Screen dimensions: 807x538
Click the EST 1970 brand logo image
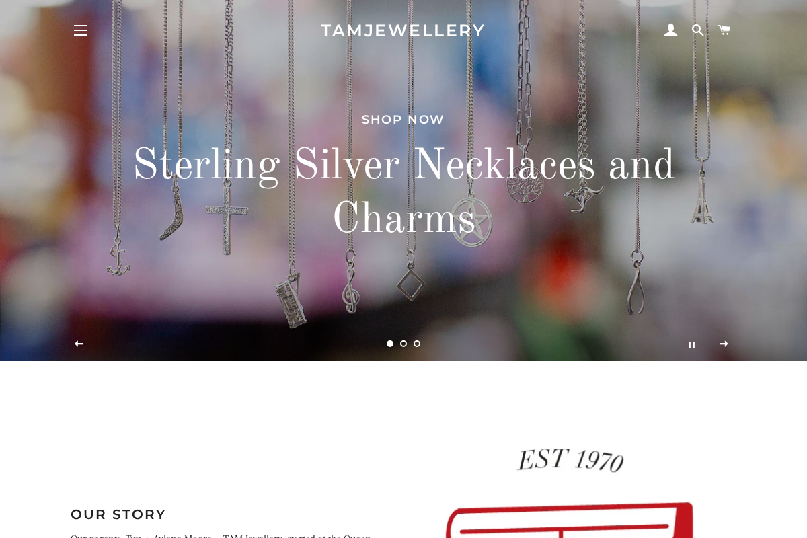click(570, 459)
